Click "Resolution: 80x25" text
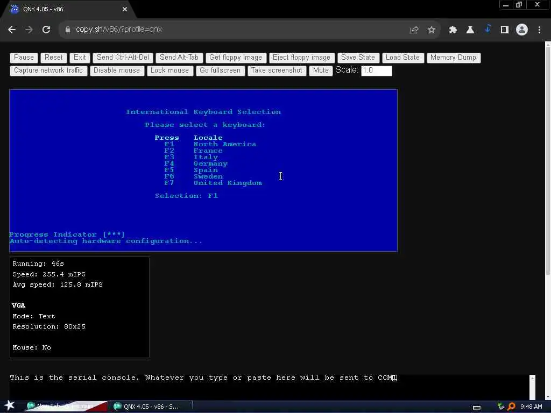 point(49,326)
